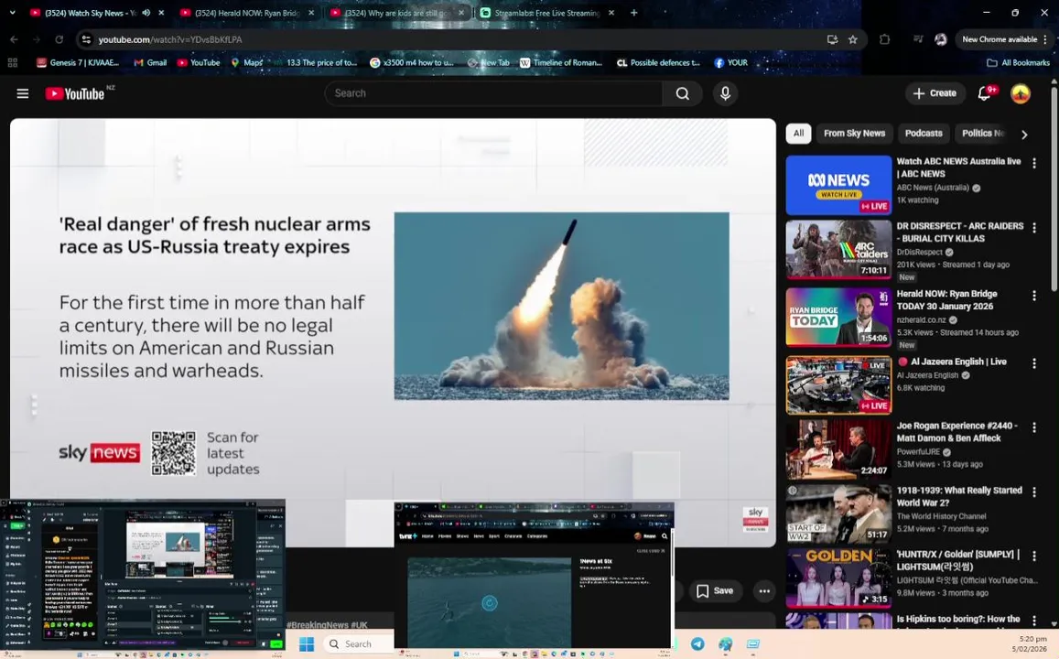Click the Windows taskbar search box
The height and width of the screenshot is (659, 1059).
tap(358, 643)
